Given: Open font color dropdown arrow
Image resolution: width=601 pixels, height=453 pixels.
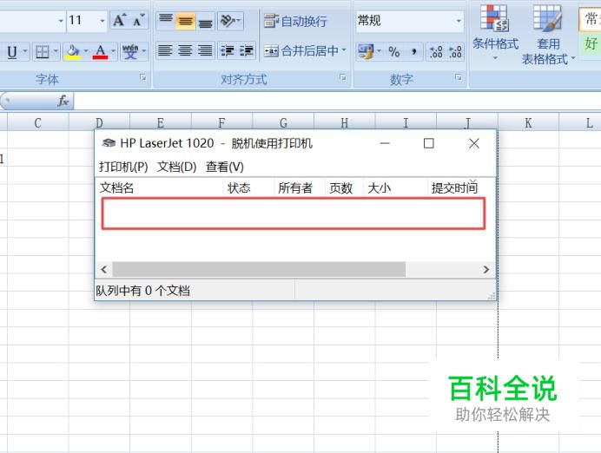Looking at the screenshot, I should 113,51.
